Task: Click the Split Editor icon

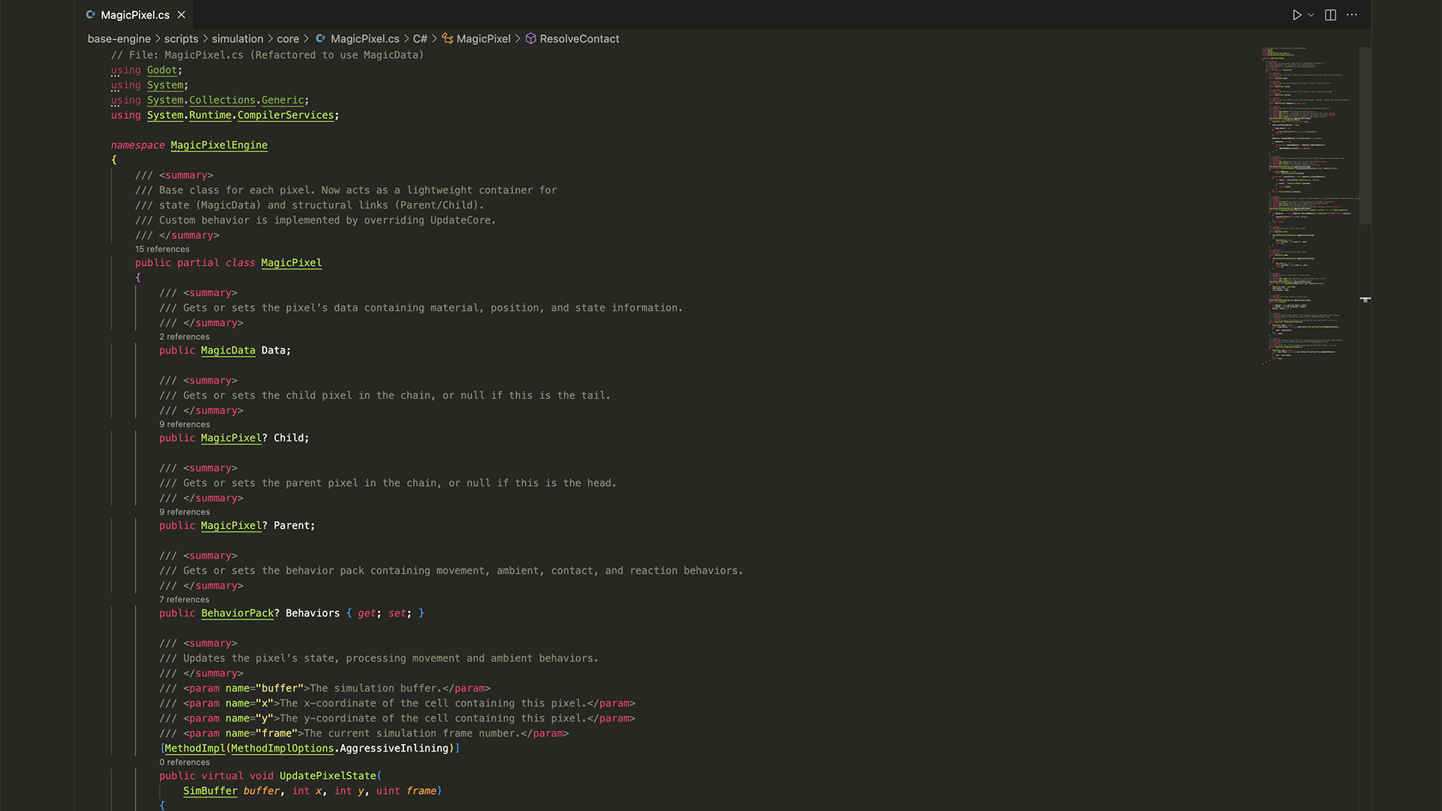Action: coord(1330,15)
